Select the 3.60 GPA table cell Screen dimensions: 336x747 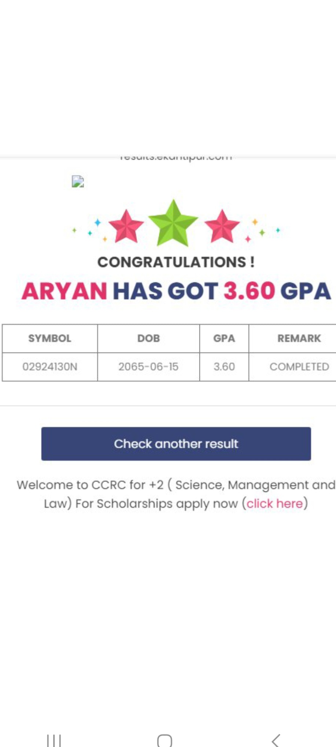(x=224, y=367)
